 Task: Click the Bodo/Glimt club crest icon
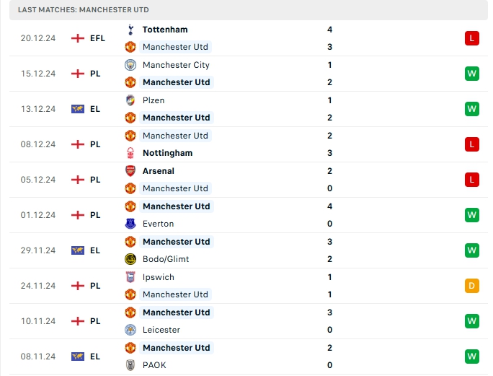click(x=130, y=259)
